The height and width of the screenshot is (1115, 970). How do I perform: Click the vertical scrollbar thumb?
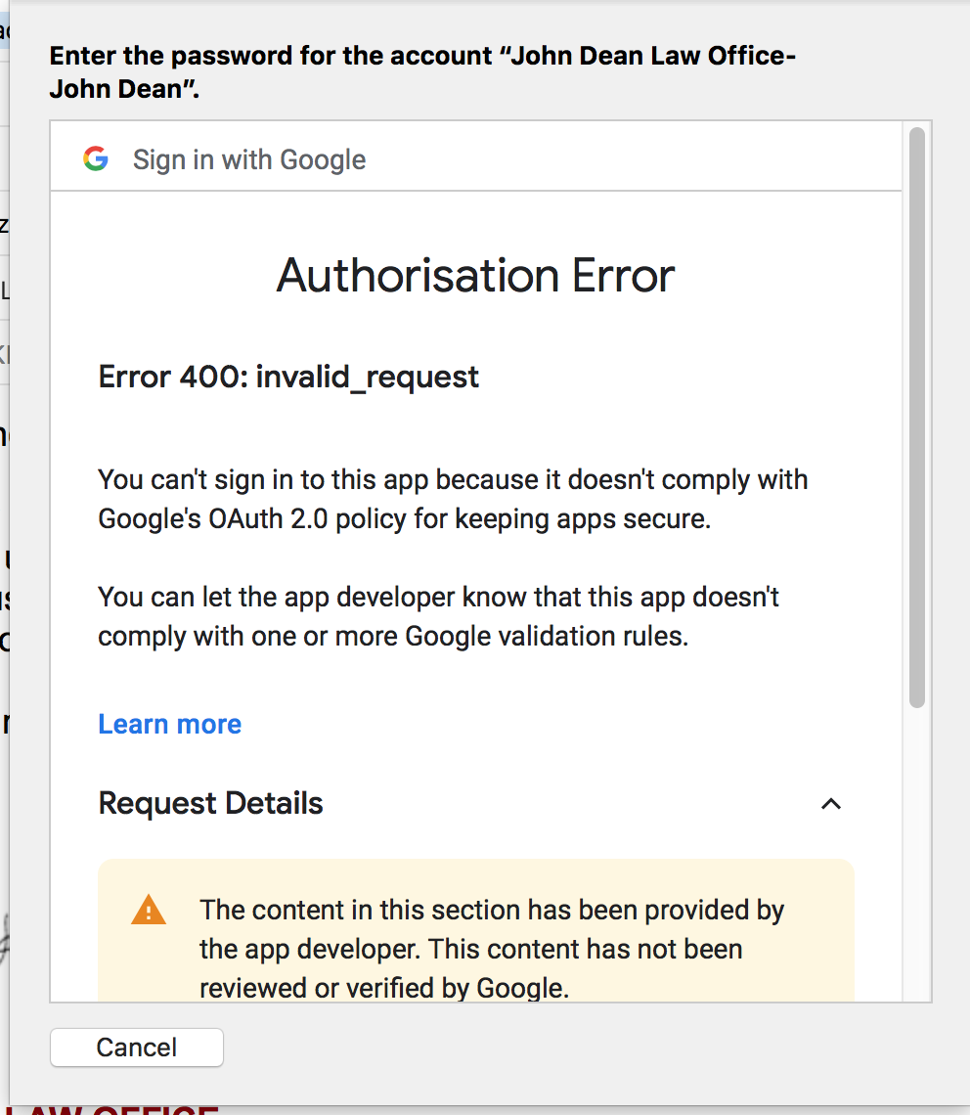tap(917, 418)
